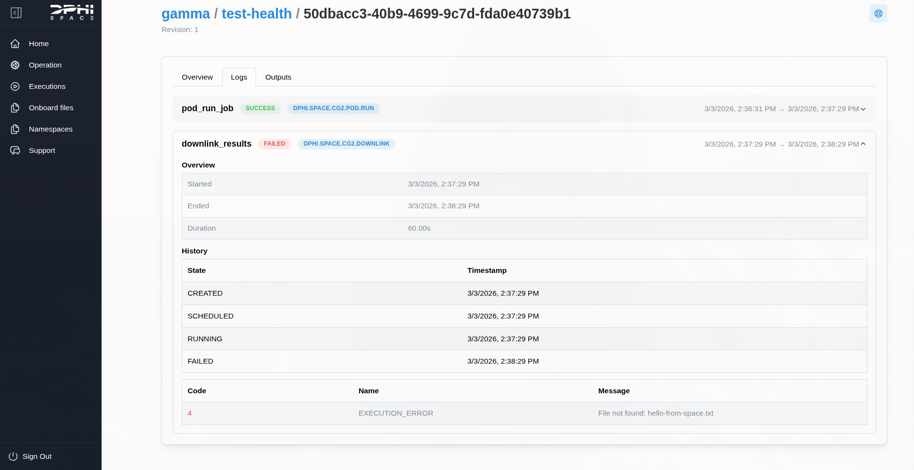Click the File not found message

pos(656,413)
